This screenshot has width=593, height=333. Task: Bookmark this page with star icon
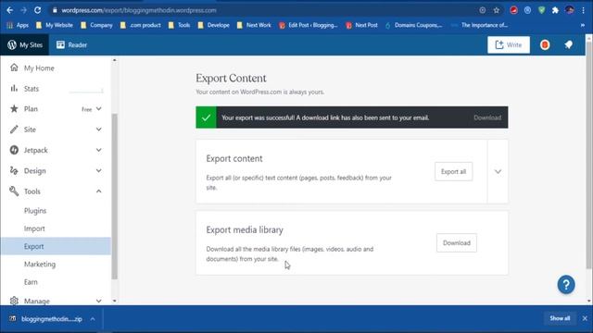tap(497, 10)
